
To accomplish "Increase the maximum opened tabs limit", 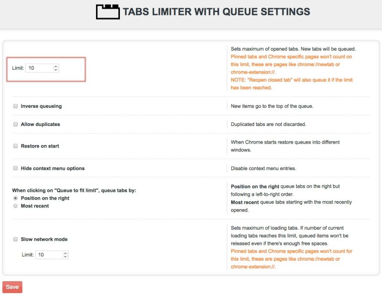I will pos(56,66).
